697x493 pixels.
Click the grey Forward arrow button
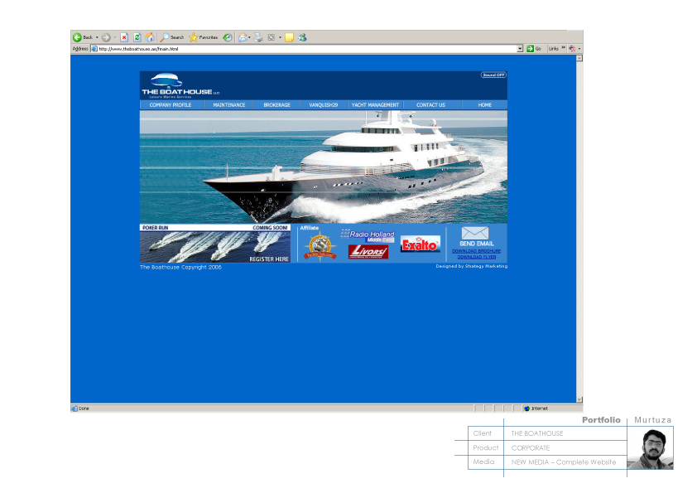(106, 37)
